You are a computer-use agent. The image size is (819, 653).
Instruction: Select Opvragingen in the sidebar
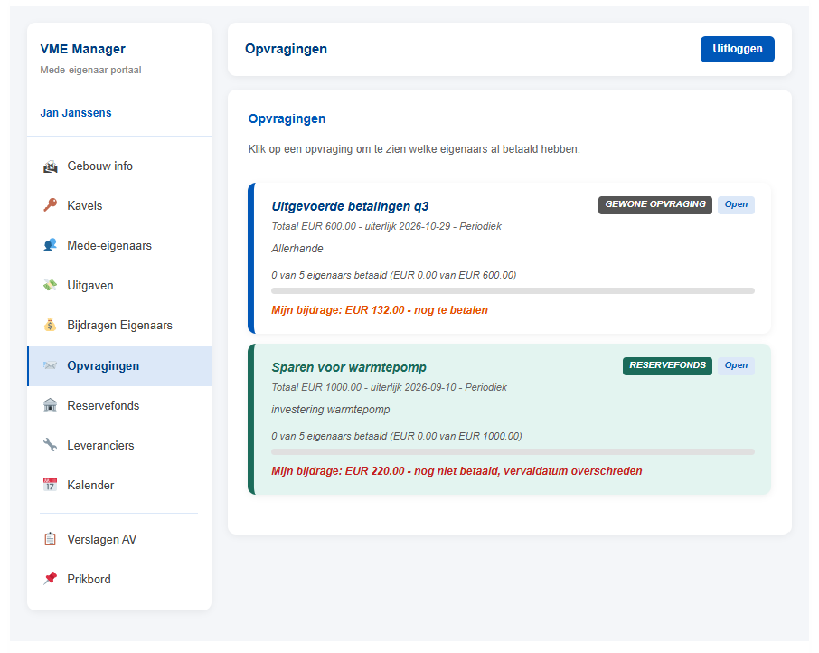(x=119, y=366)
